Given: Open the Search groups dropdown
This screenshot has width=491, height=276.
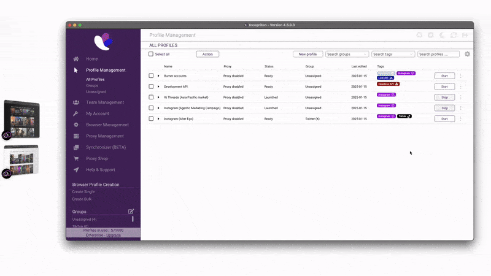Looking at the screenshot, I should [347, 54].
